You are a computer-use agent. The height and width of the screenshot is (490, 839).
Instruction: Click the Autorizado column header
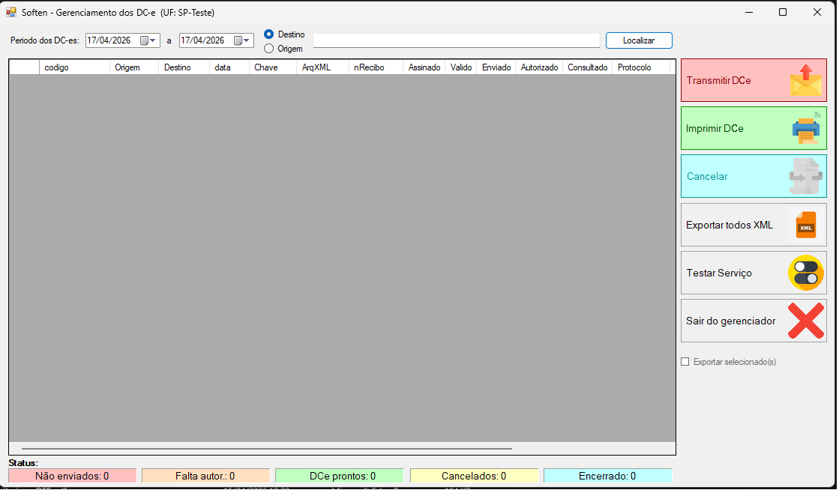tap(539, 67)
